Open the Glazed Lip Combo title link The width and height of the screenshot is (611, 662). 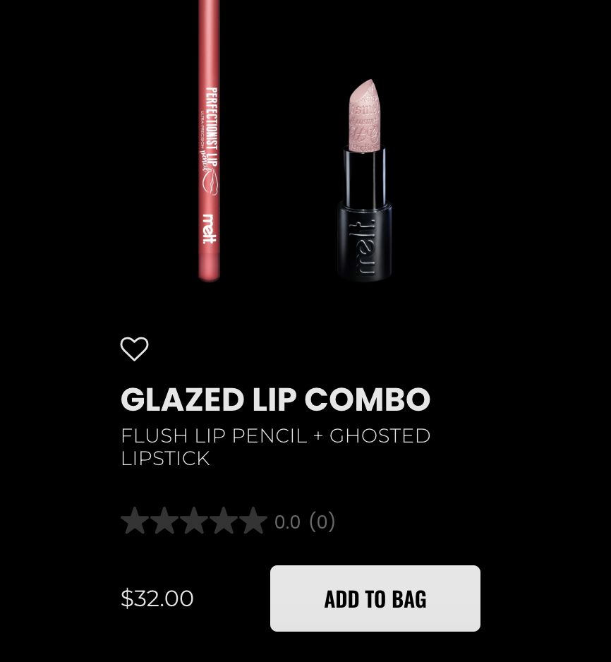coord(276,399)
